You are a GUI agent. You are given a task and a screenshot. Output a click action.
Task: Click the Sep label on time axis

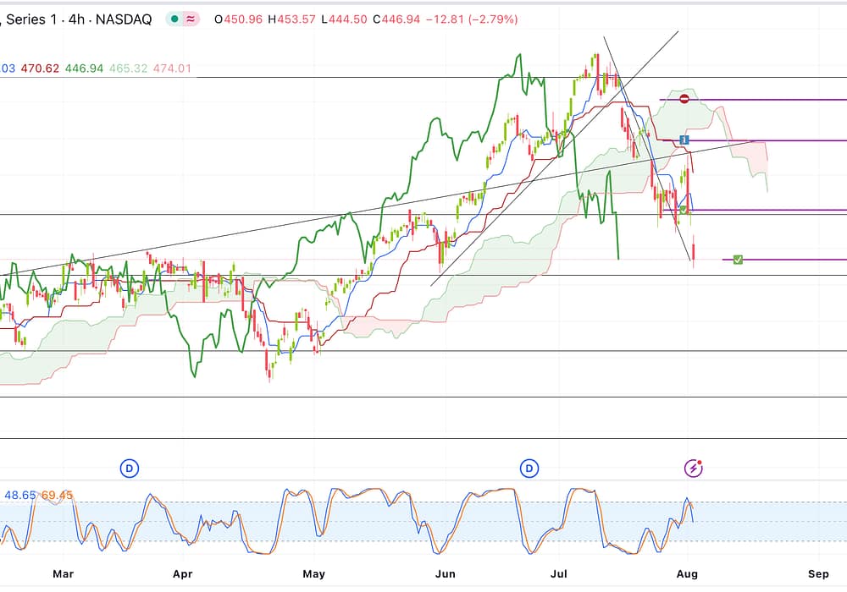pyautogui.click(x=819, y=573)
